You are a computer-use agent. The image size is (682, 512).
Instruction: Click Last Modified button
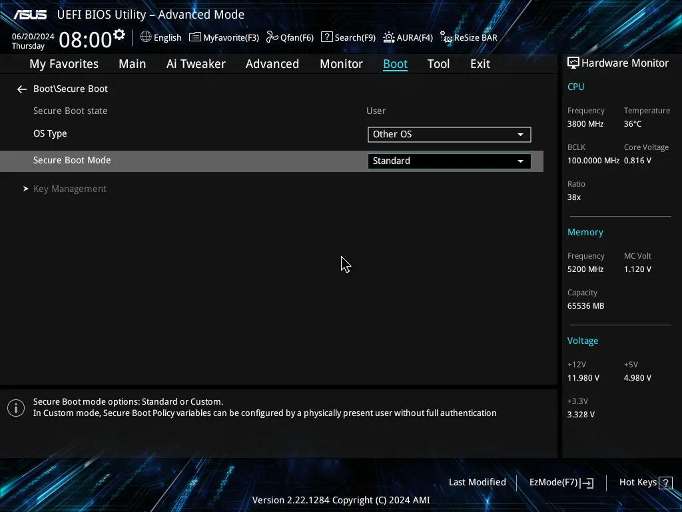click(477, 483)
